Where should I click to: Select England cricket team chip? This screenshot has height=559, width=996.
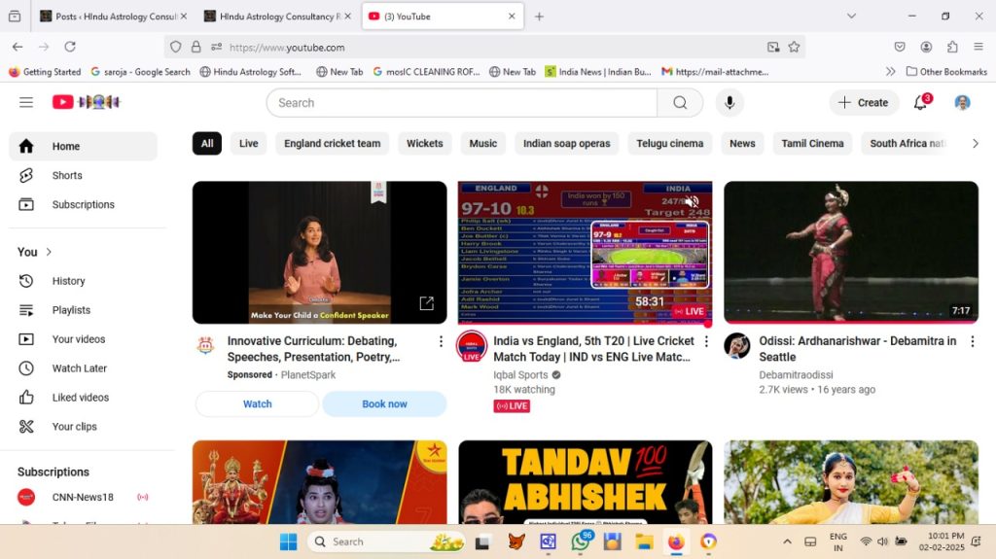coord(333,144)
